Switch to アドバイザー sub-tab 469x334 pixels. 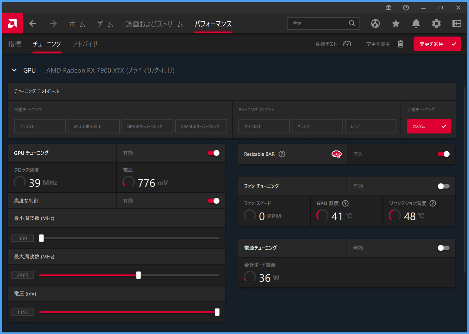[x=87, y=44]
